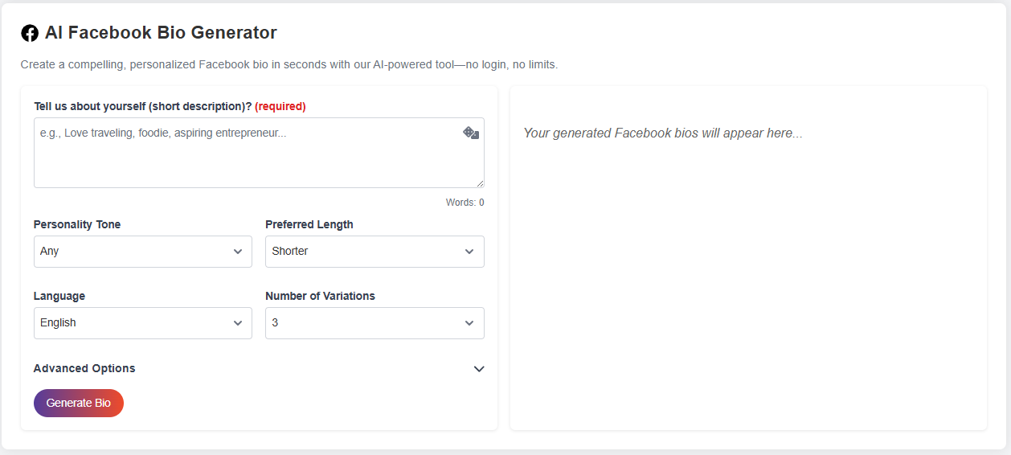Click the Advanced Options label

pos(84,368)
